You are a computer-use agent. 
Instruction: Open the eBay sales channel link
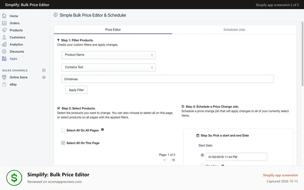[13, 84]
